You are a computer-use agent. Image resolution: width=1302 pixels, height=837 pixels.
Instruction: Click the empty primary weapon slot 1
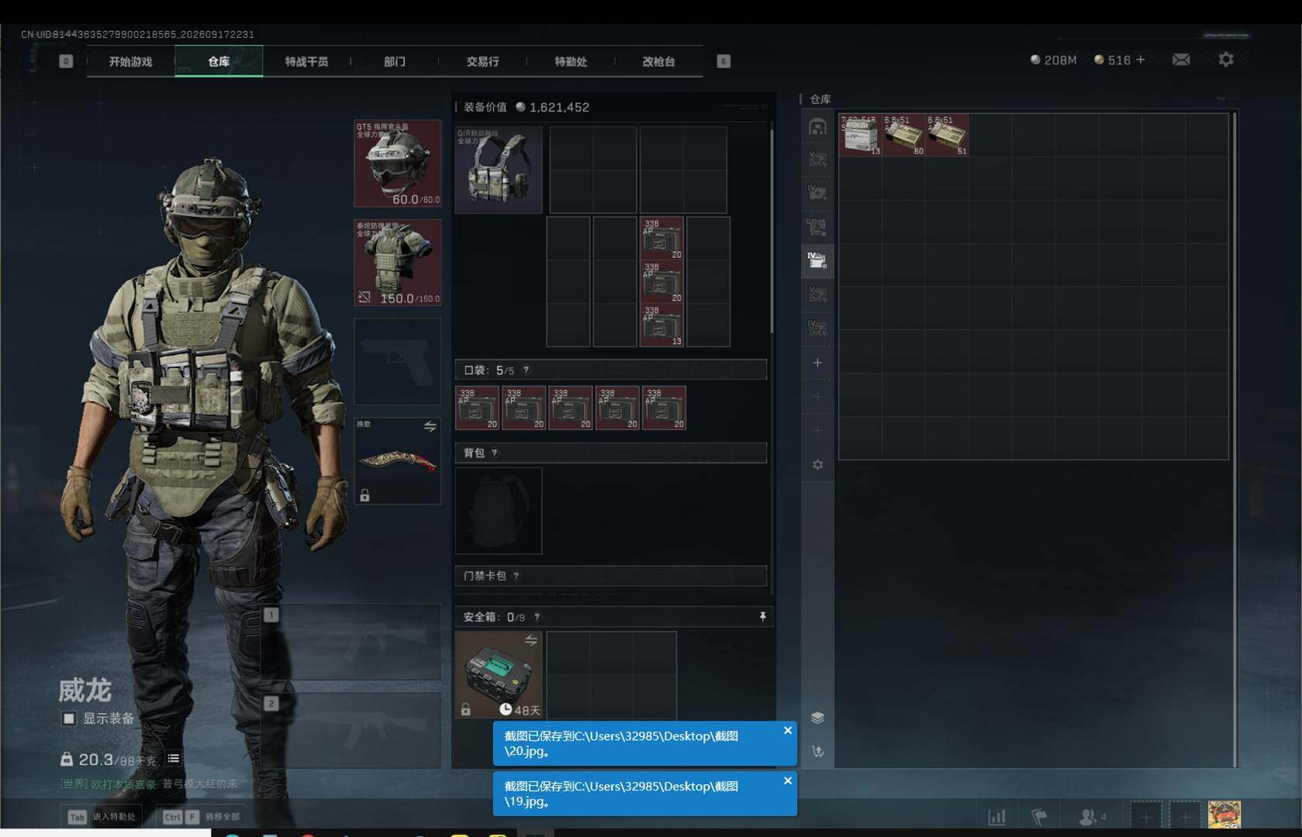coord(352,642)
